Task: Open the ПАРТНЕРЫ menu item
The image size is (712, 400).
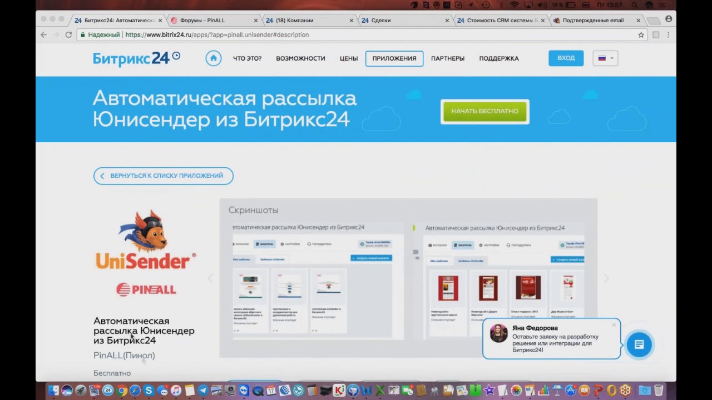Action: [x=448, y=58]
